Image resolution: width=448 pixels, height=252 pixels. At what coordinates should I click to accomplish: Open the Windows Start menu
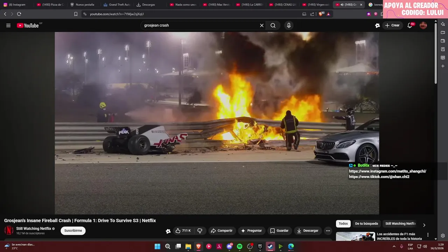pyautogui.click(x=157, y=246)
